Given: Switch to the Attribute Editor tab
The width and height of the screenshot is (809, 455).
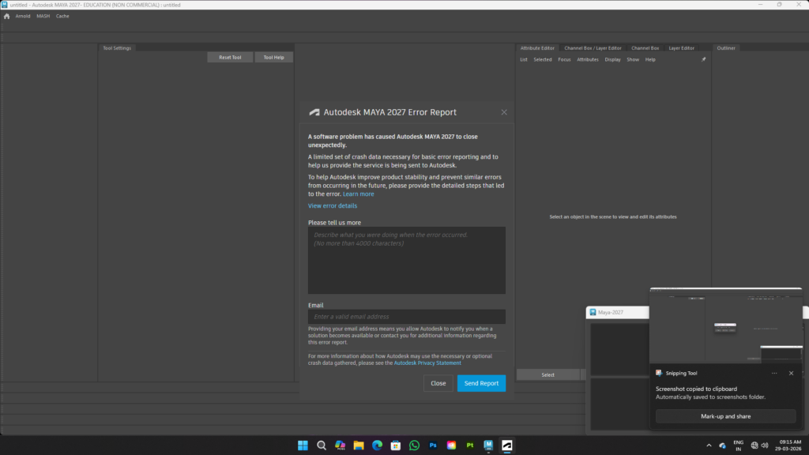Looking at the screenshot, I should [537, 48].
